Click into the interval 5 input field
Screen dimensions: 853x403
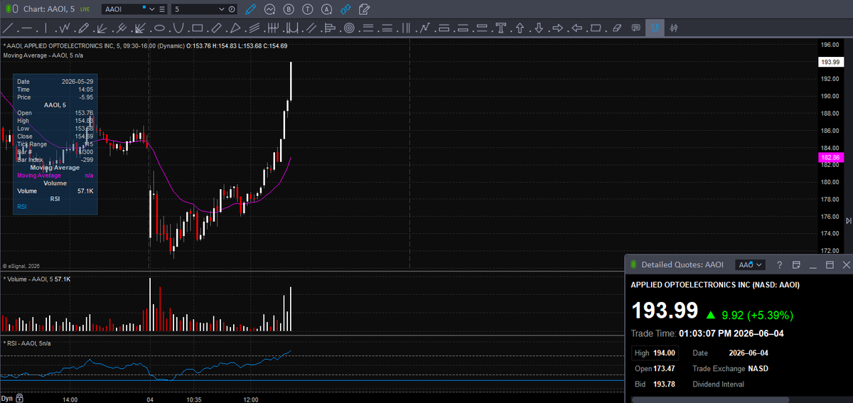click(x=194, y=9)
